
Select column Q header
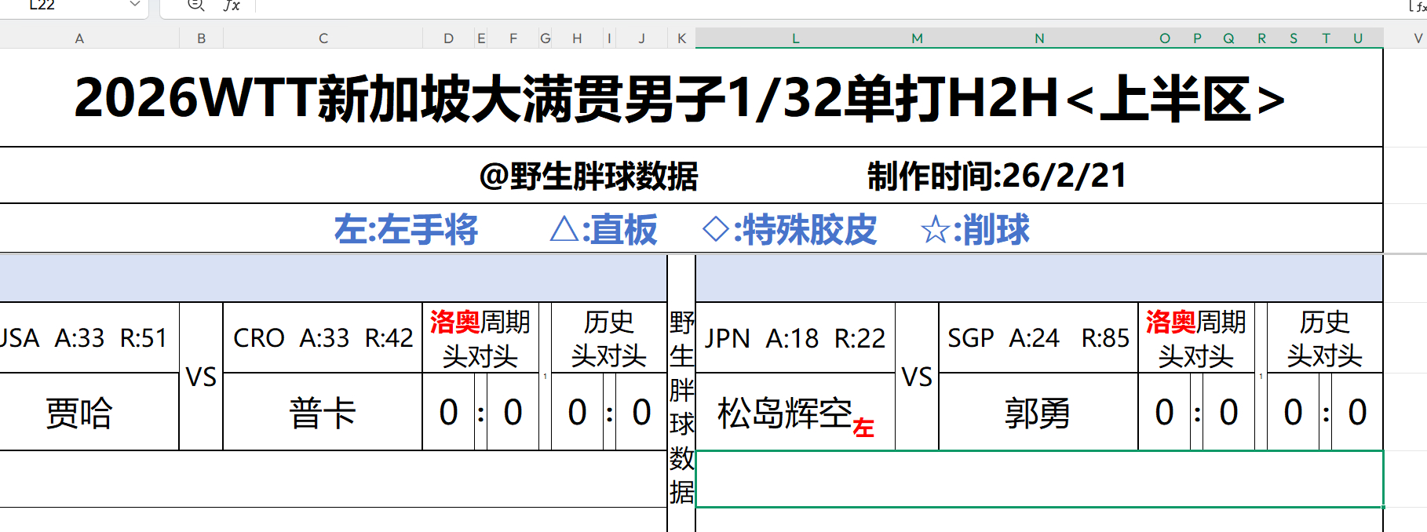1228,38
